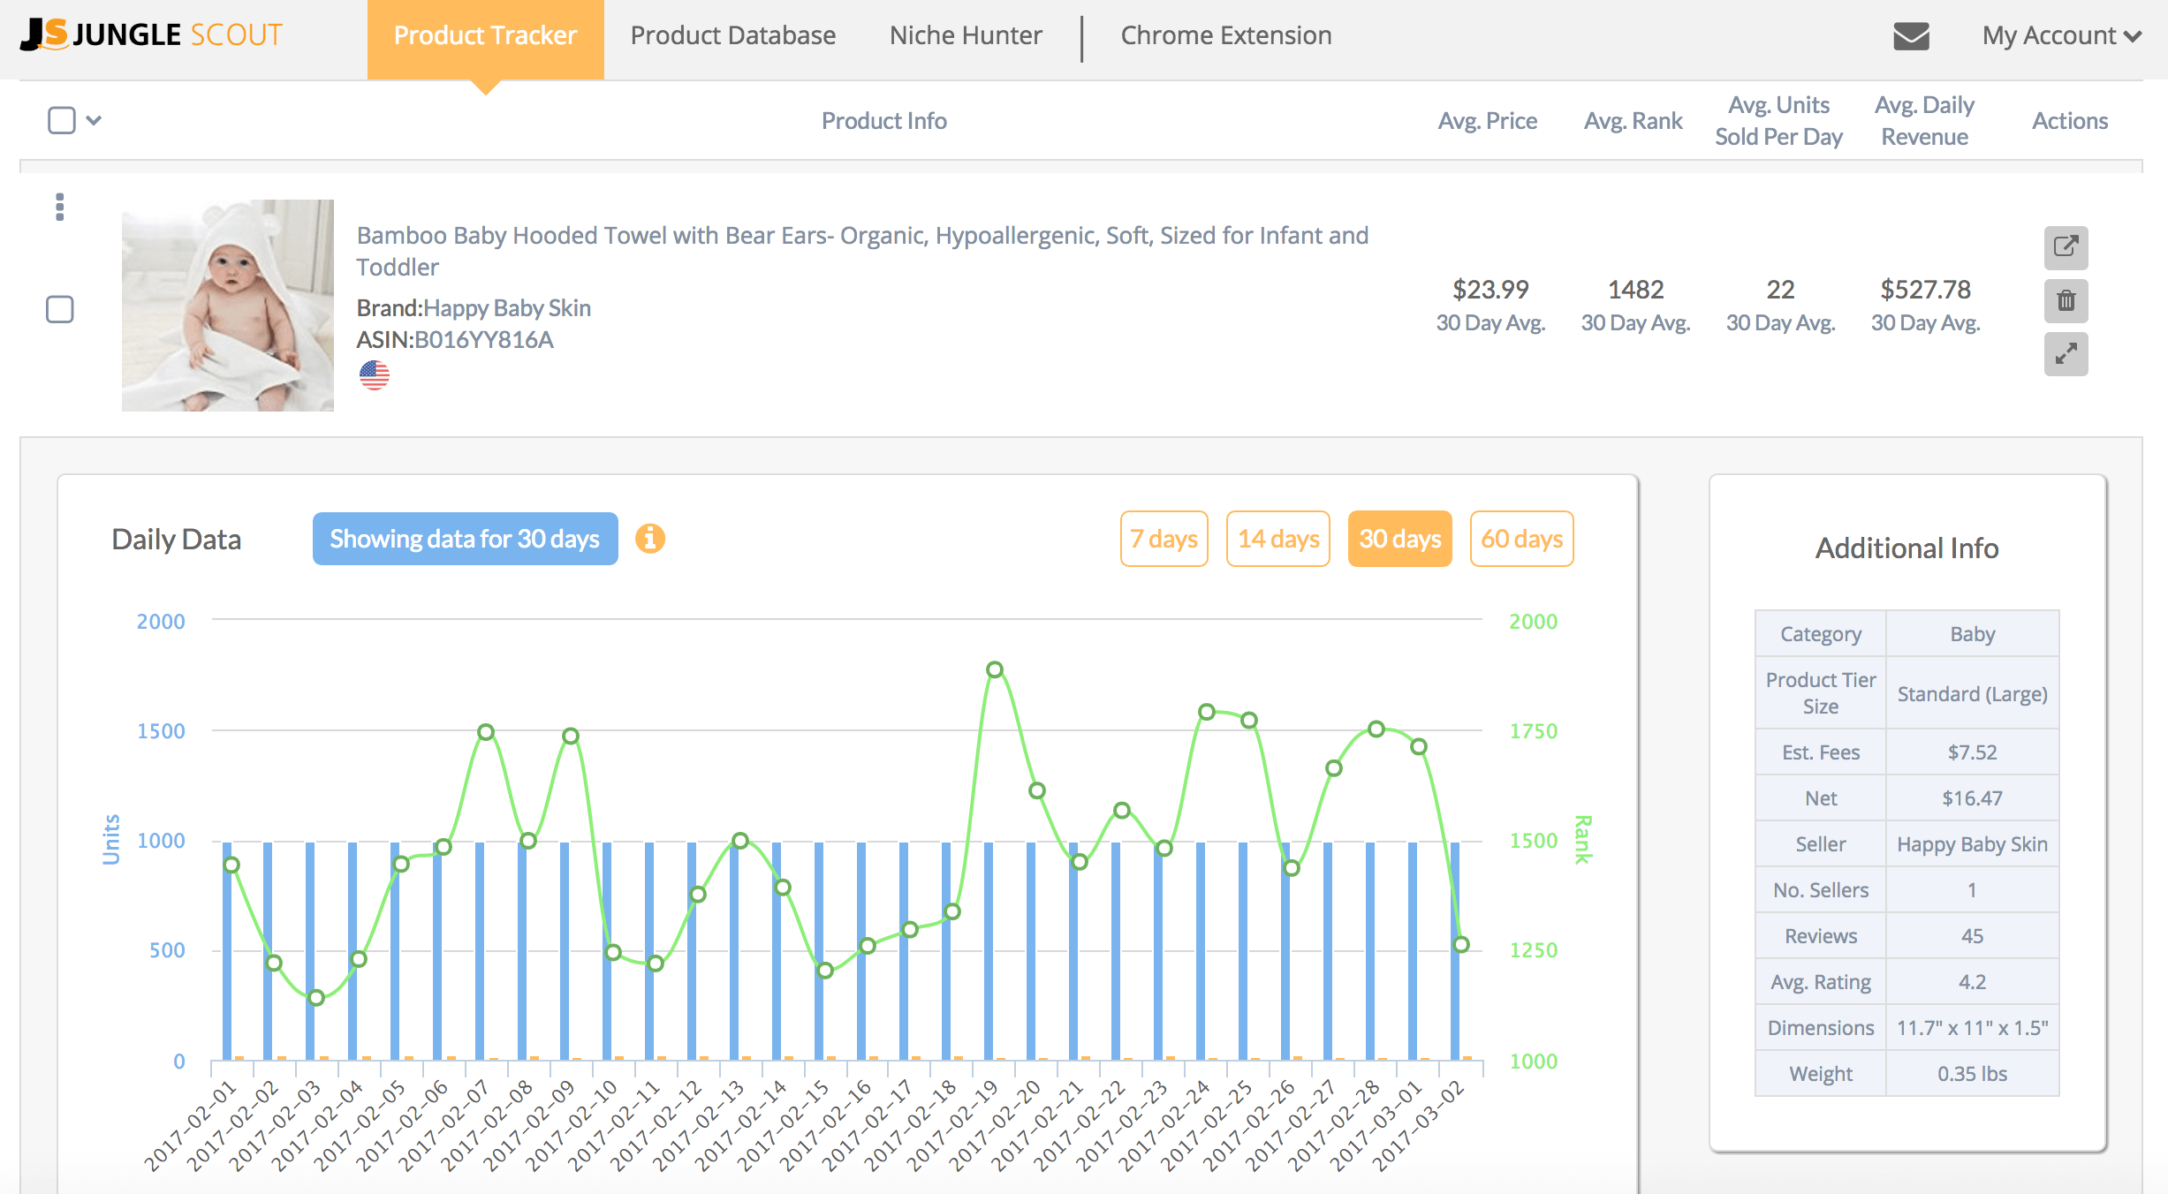This screenshot has height=1194, width=2168.
Task: Open the mail envelope icon
Action: pyautogui.click(x=1911, y=36)
